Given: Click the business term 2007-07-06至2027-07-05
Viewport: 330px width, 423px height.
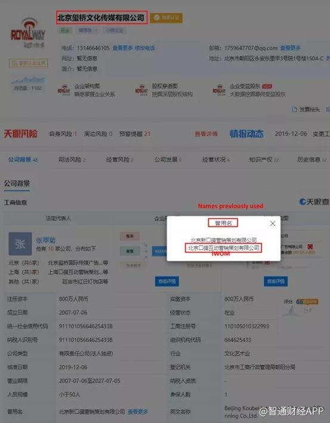Looking at the screenshot, I should tap(90, 381).
